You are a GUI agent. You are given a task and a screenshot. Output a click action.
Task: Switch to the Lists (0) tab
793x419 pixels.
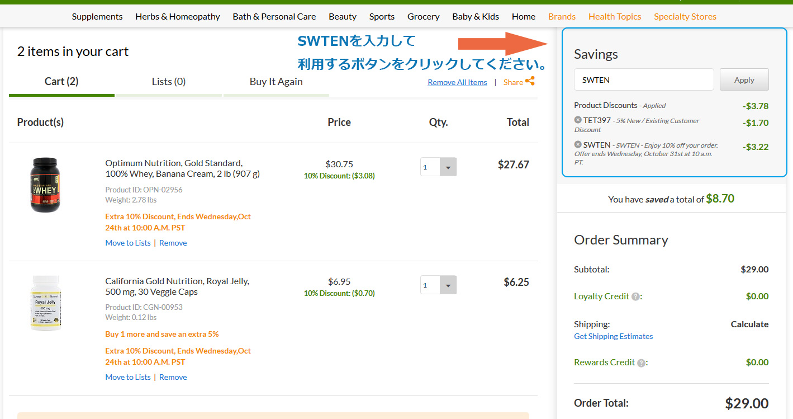(169, 82)
